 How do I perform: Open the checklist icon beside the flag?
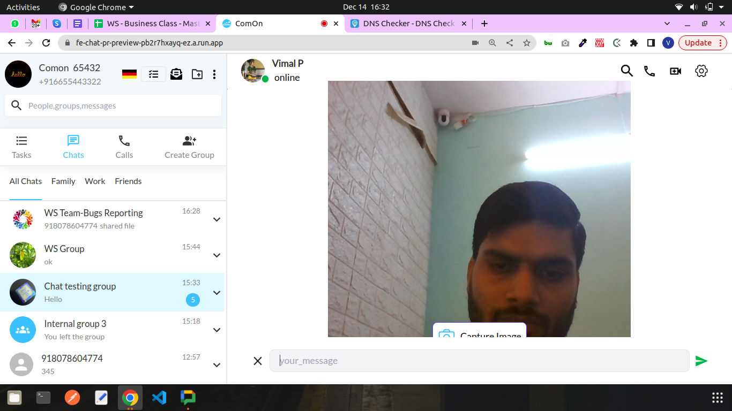click(x=153, y=74)
